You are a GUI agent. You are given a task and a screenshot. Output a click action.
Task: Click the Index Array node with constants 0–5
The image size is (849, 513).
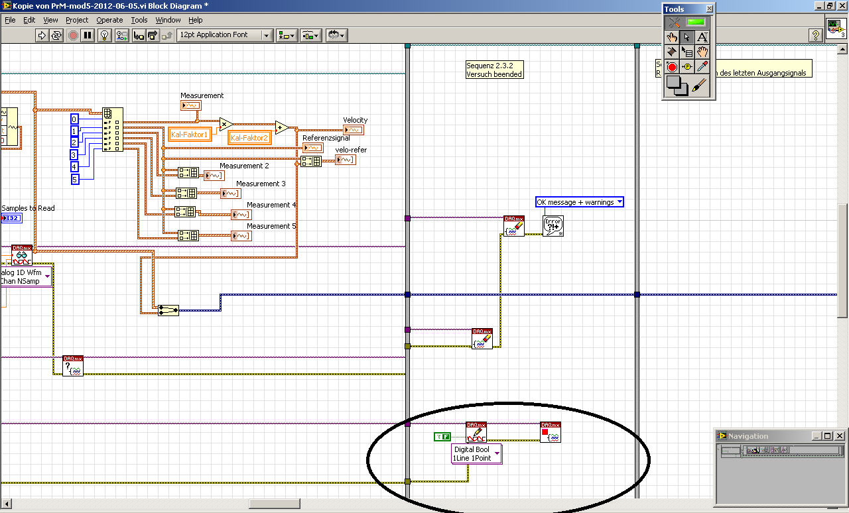113,130
